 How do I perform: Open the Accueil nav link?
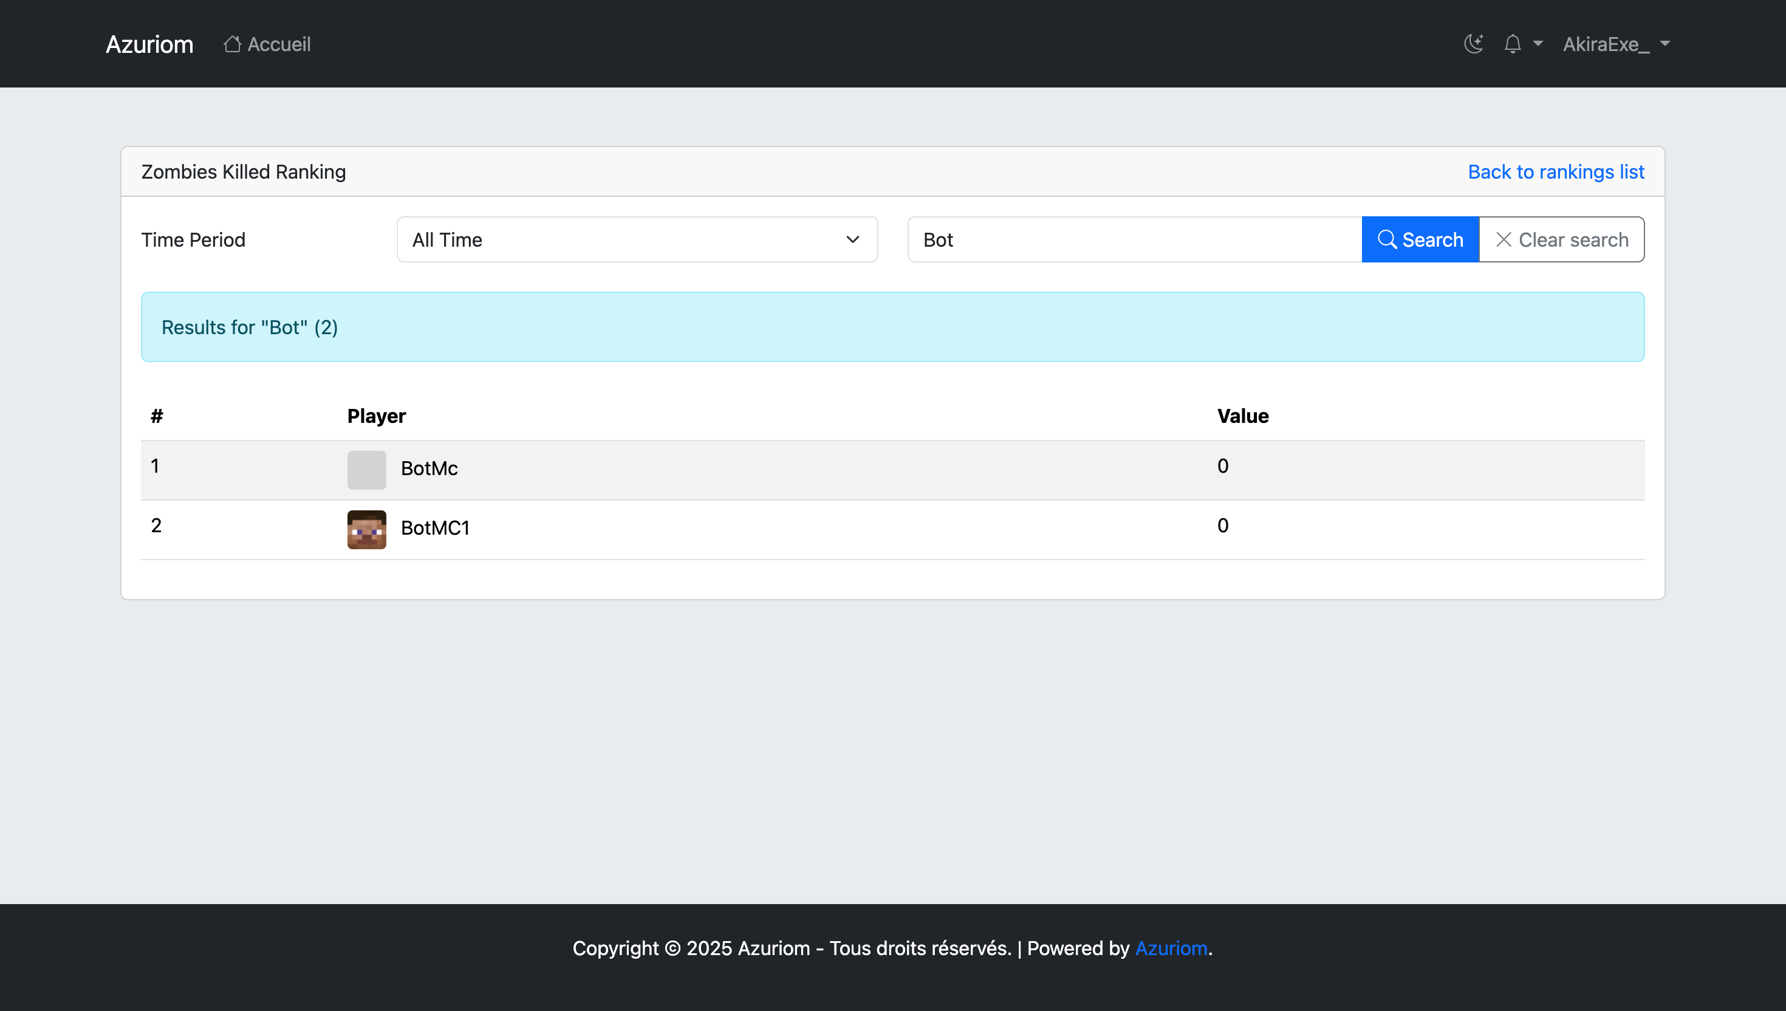pyautogui.click(x=267, y=44)
